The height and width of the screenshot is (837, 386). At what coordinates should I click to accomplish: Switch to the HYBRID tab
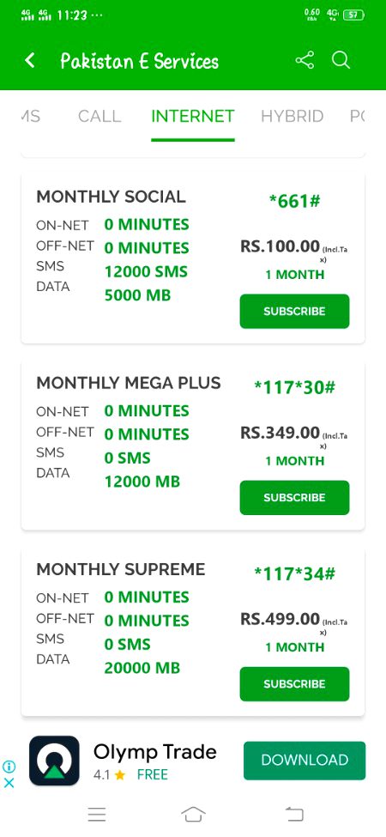pos(293,116)
